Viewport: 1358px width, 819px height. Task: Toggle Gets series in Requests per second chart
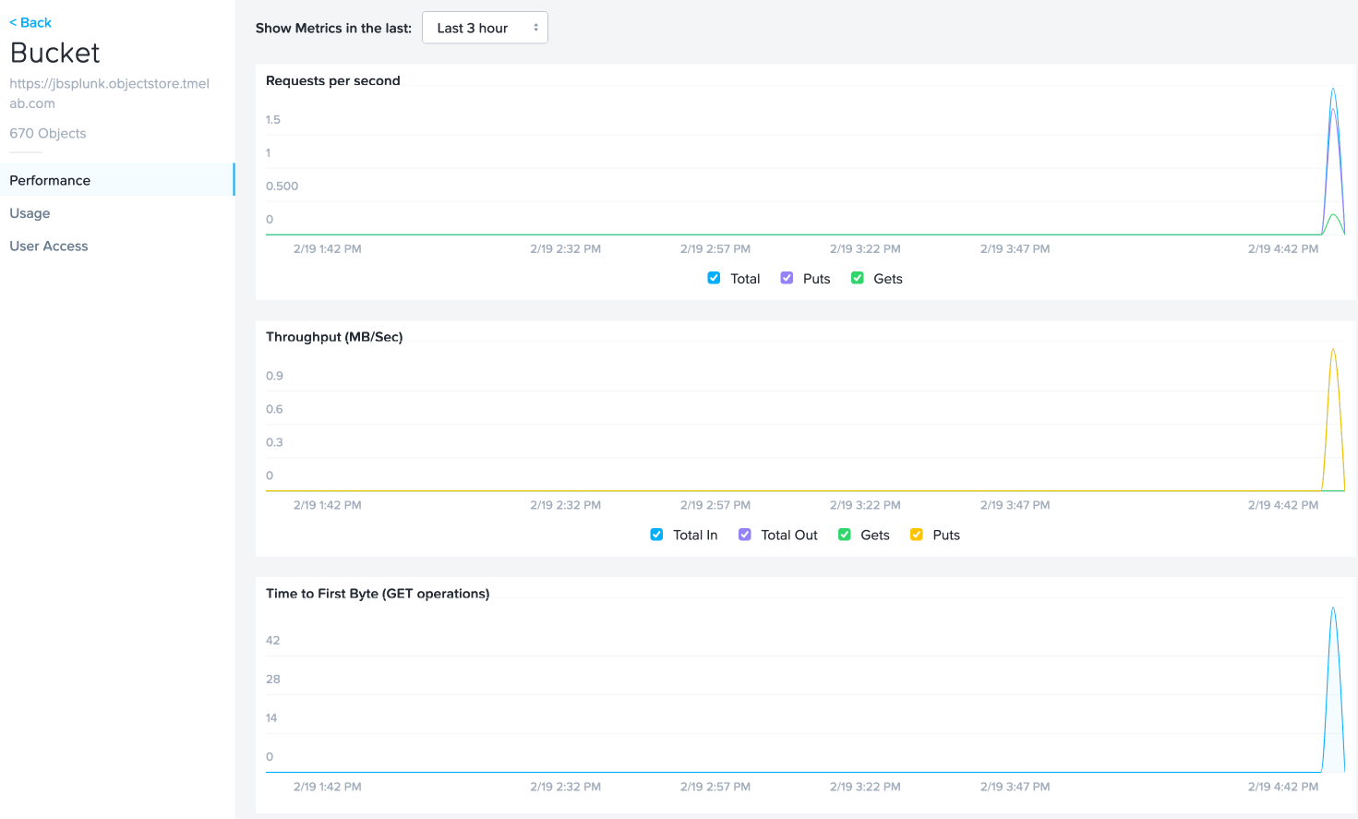coord(858,278)
